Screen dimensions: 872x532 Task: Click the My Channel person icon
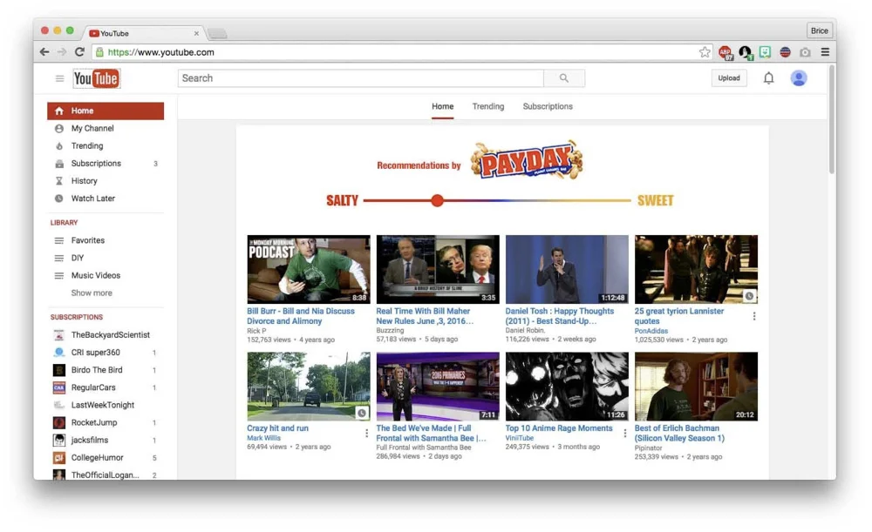coord(59,128)
